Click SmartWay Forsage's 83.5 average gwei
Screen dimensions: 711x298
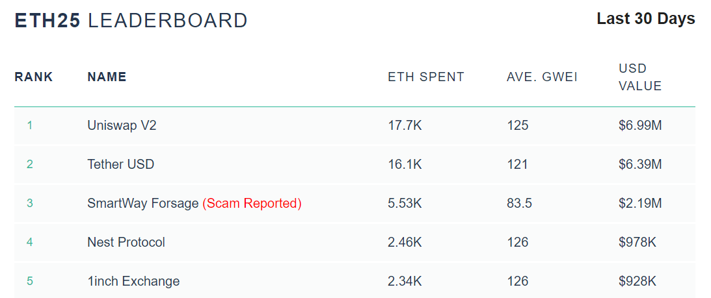519,203
